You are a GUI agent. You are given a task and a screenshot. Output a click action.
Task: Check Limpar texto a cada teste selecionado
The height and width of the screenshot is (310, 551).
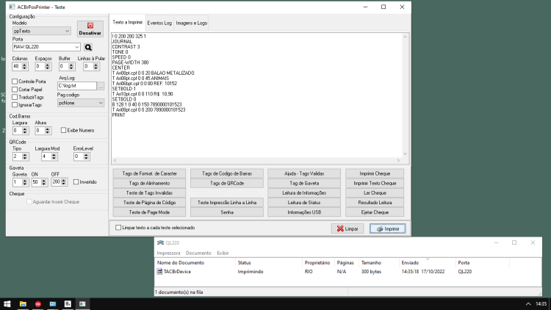(118, 228)
